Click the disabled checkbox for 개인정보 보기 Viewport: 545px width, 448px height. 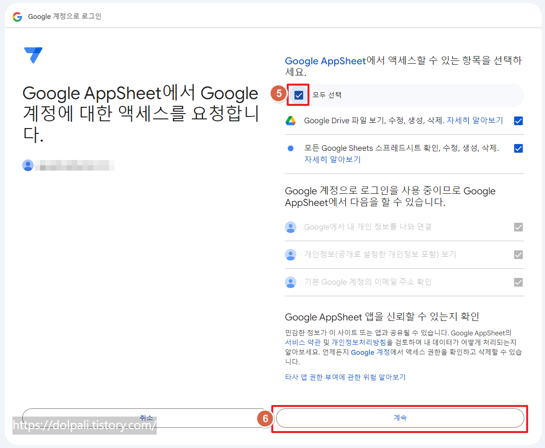click(x=518, y=255)
